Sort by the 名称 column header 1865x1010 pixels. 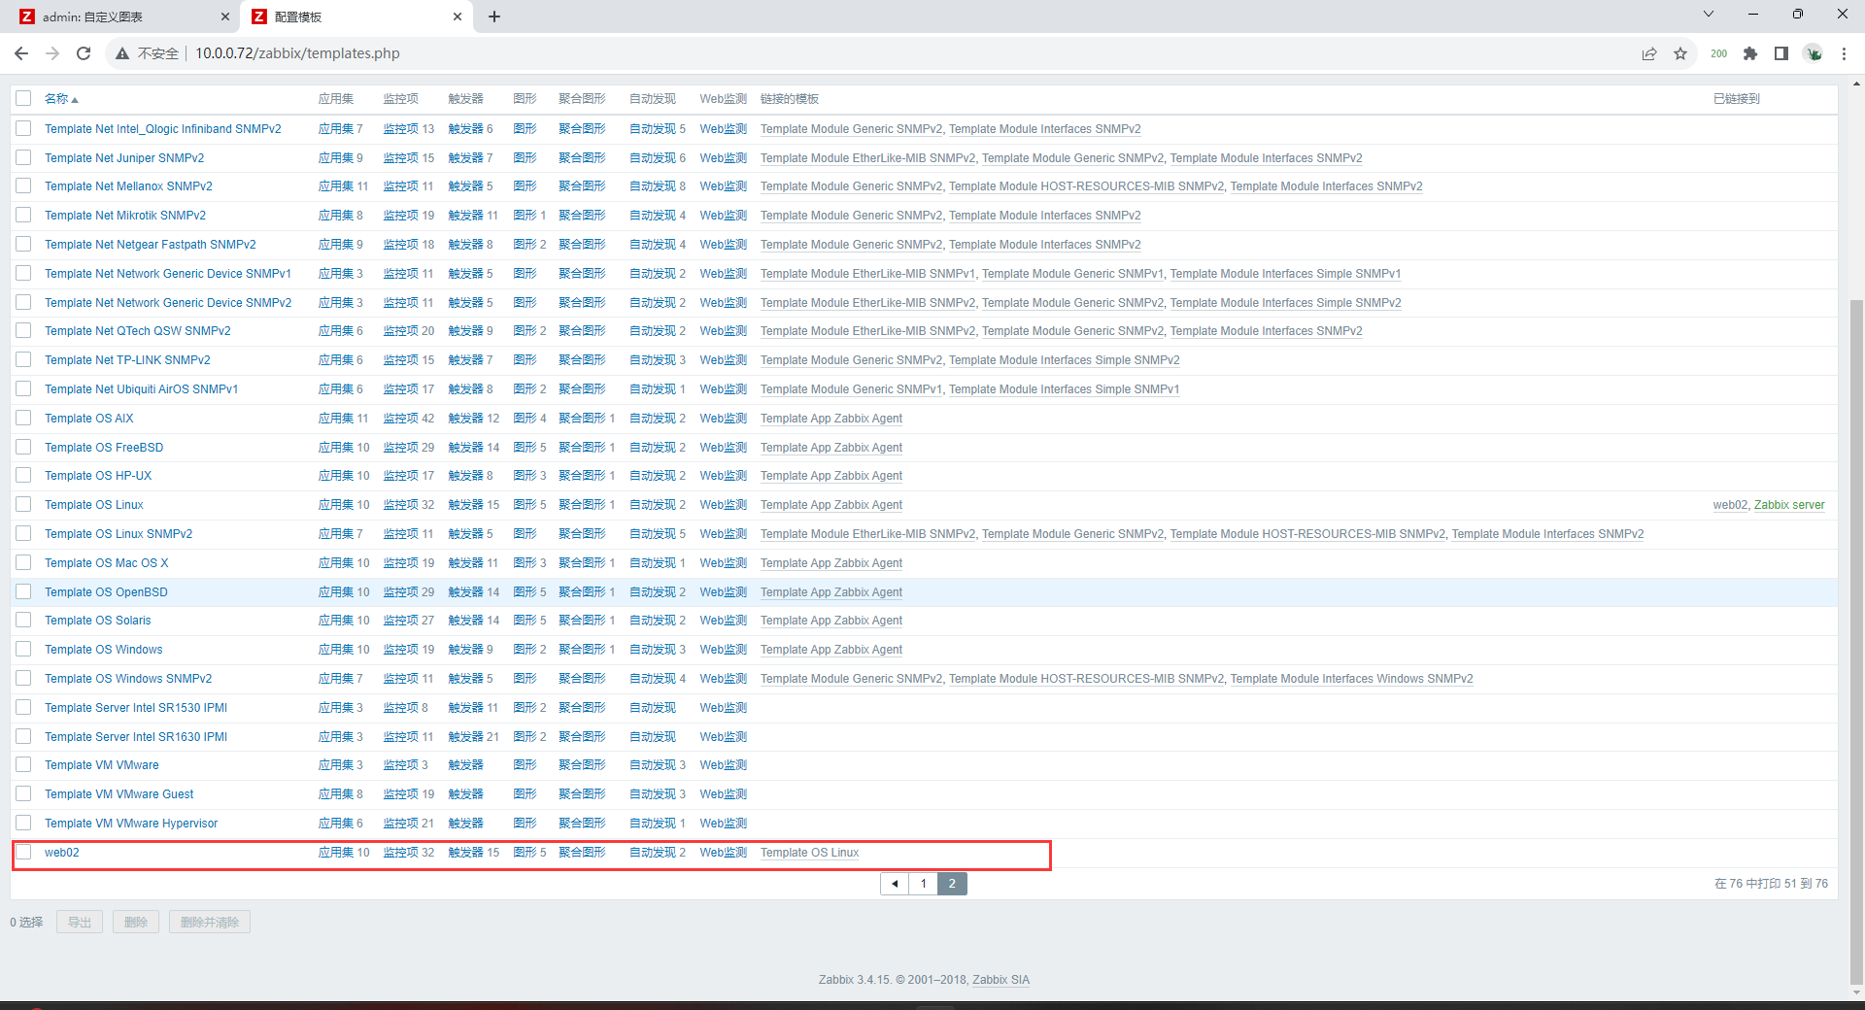(61, 99)
